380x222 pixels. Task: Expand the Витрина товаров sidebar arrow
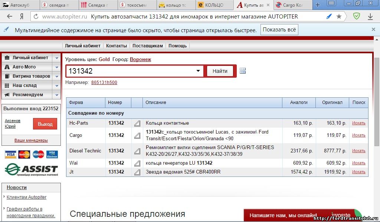[56, 76]
